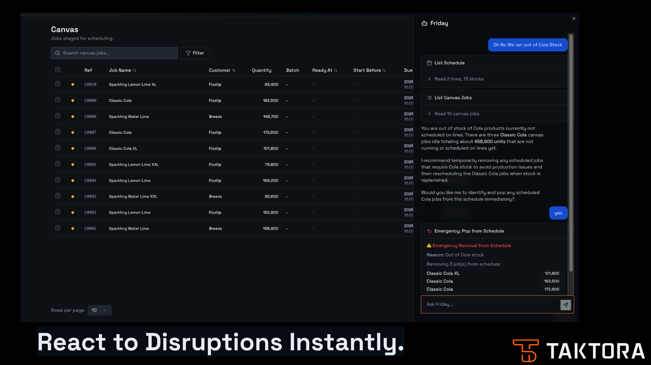Click the magnifier icon in canvas search bar
Image resolution: width=651 pixels, height=365 pixels.
pyautogui.click(x=57, y=53)
